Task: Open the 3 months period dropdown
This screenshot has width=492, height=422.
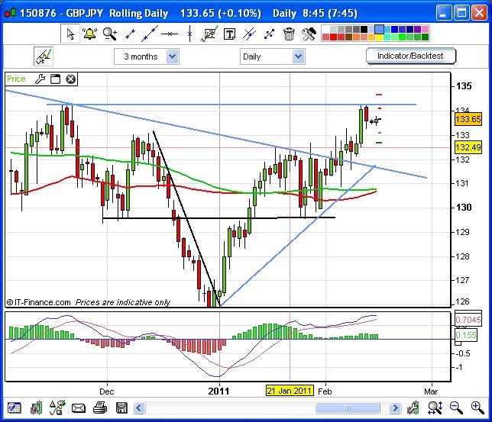Action: (147, 56)
